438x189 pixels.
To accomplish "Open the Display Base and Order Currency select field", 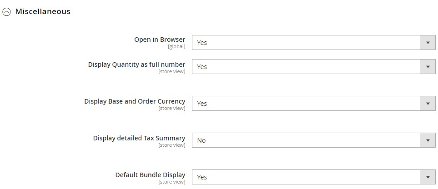I will point(314,104).
